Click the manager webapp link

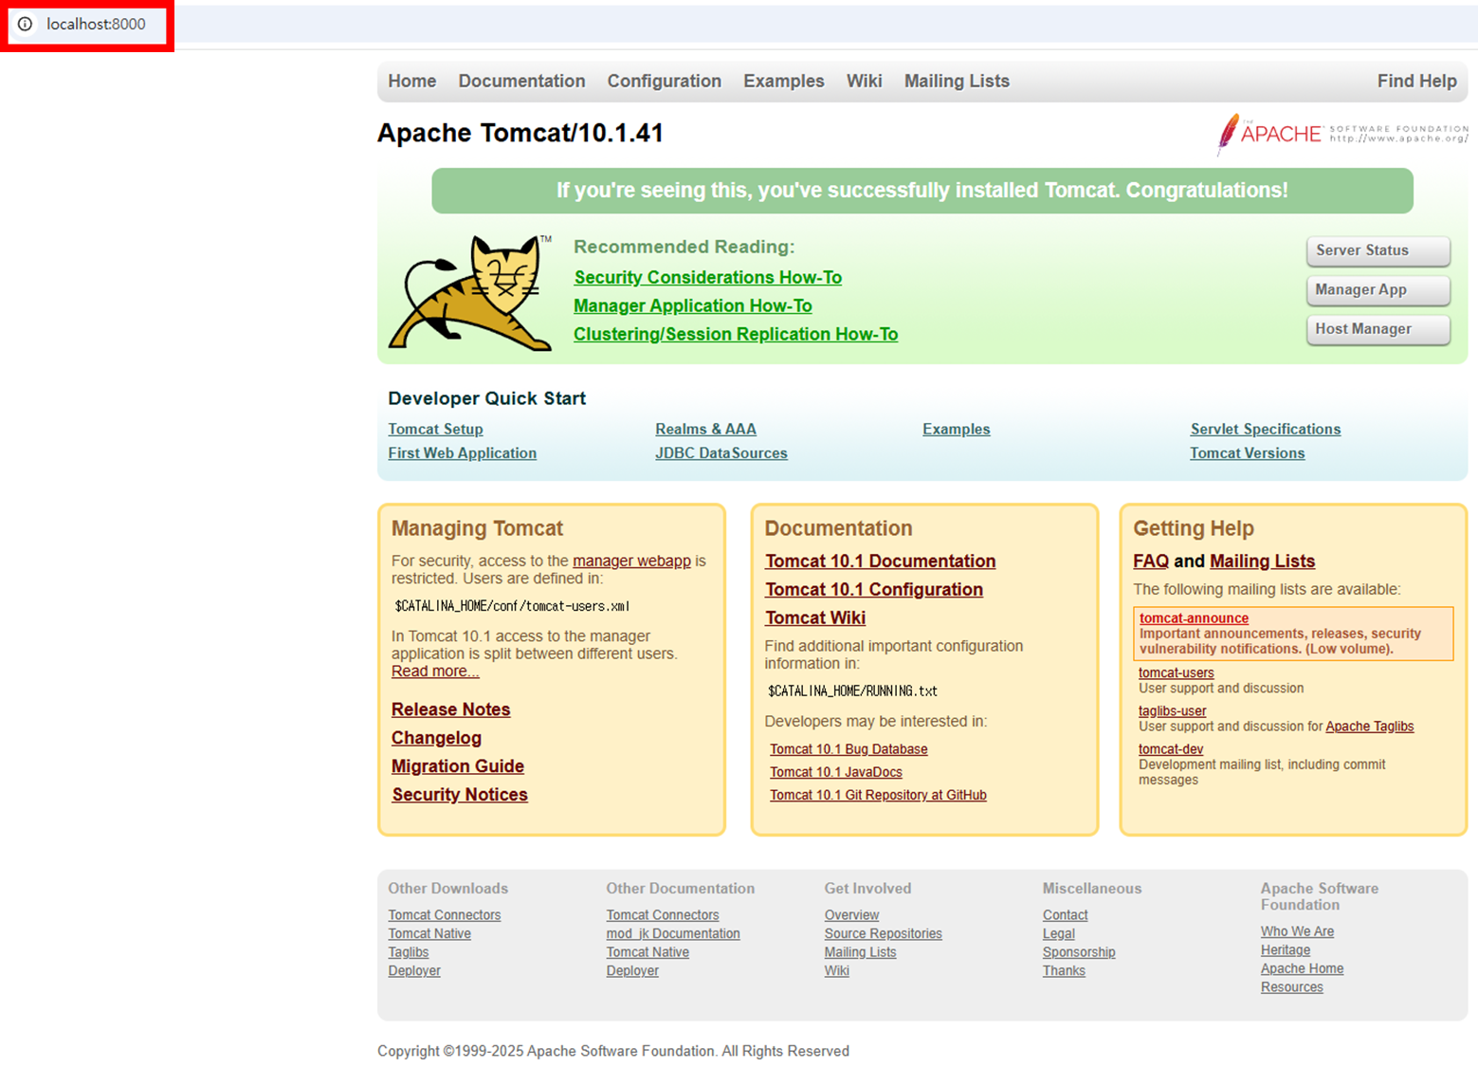tap(631, 561)
